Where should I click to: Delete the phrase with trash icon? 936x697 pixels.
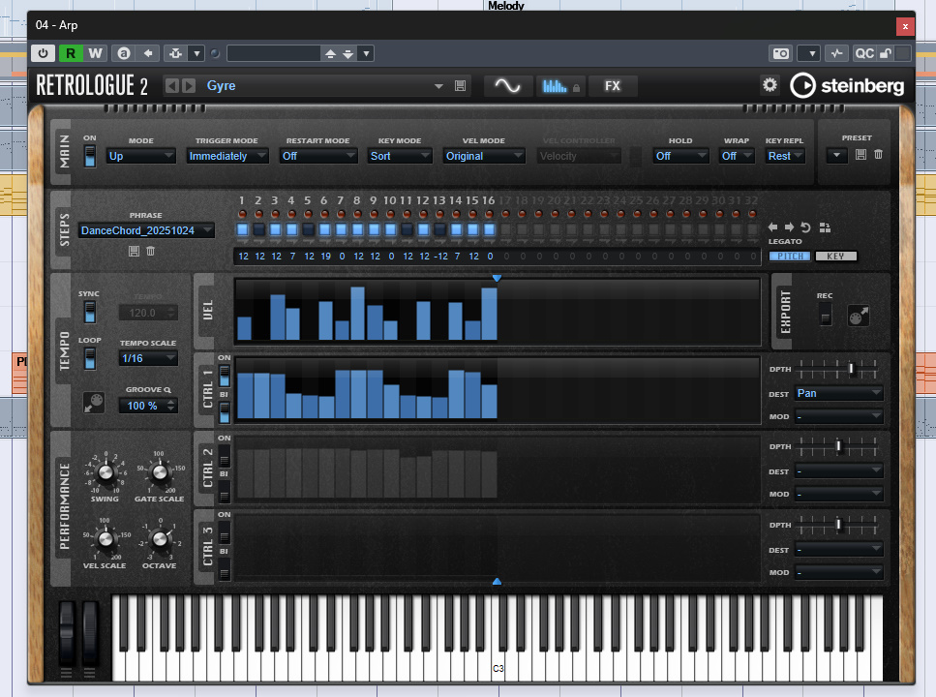click(x=150, y=252)
